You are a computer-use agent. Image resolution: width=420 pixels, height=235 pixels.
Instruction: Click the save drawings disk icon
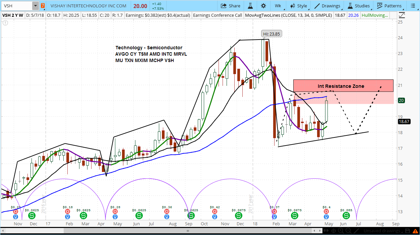coord(407,231)
